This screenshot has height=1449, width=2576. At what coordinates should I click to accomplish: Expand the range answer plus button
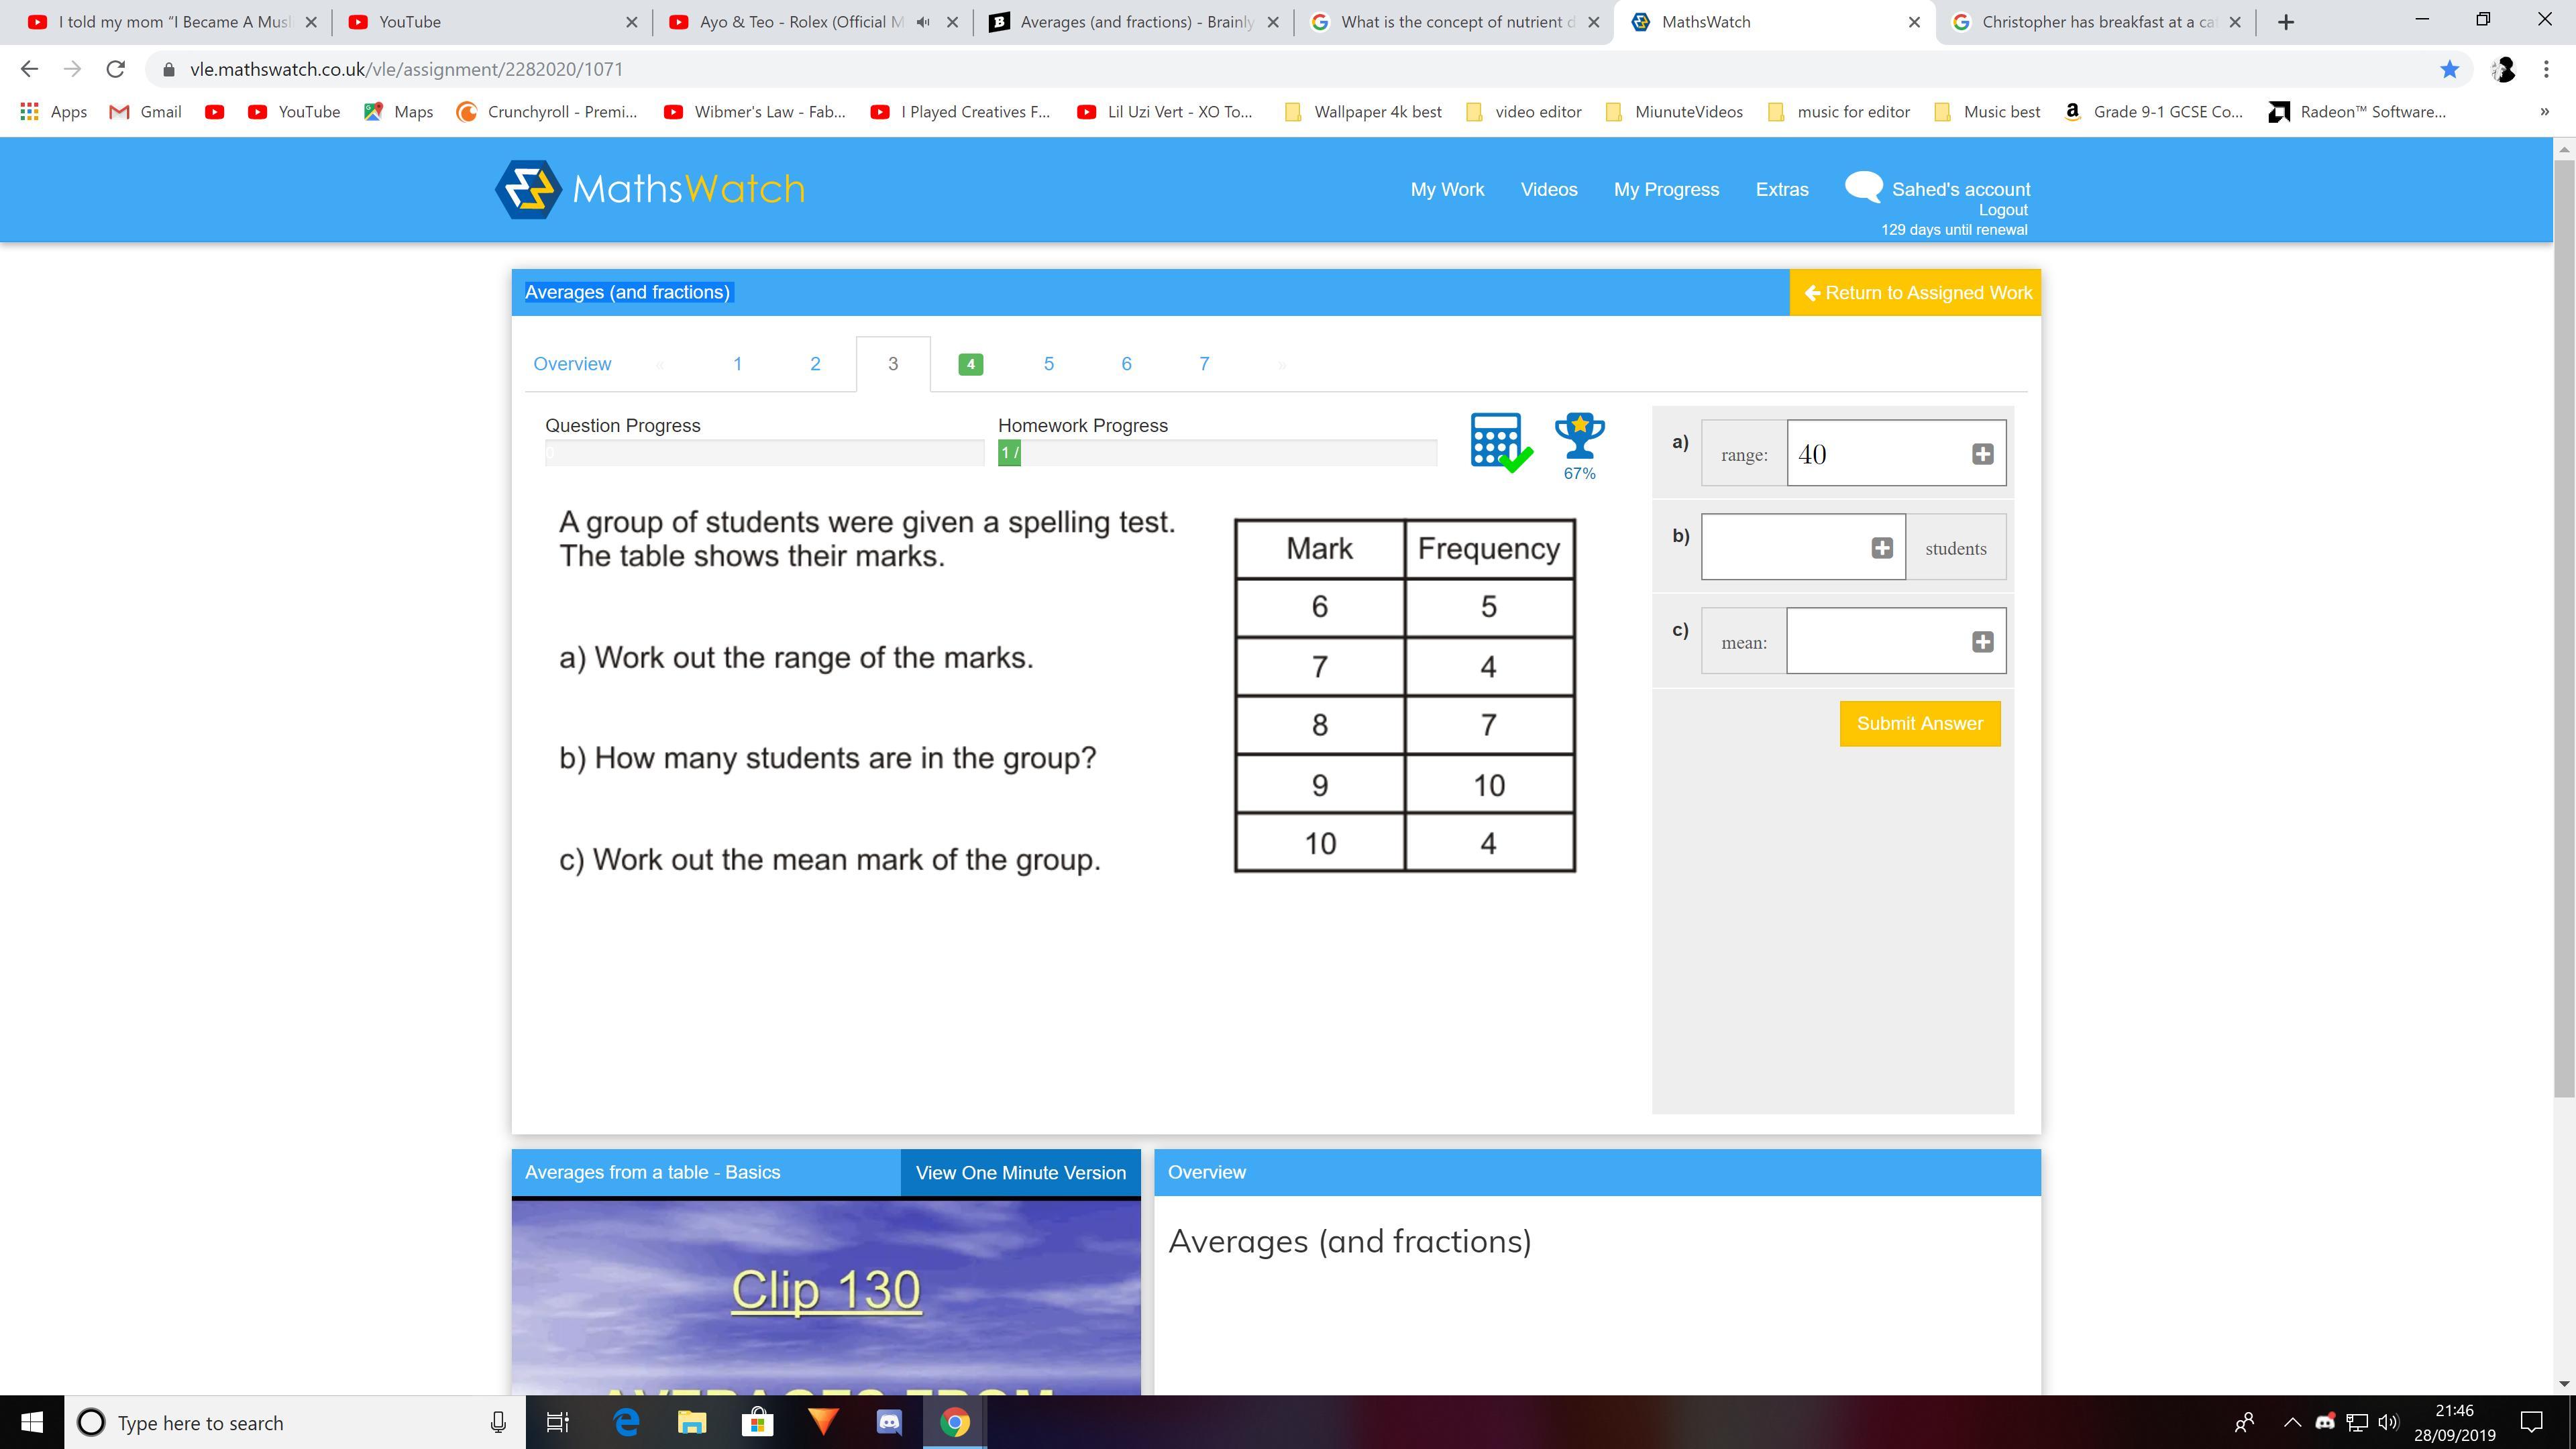[1982, 454]
